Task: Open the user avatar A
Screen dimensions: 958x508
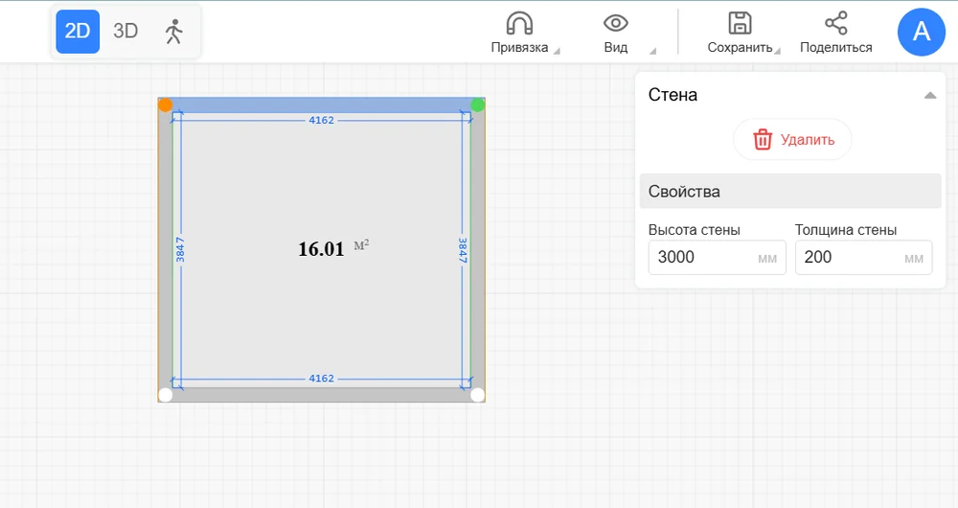Action: point(921,32)
